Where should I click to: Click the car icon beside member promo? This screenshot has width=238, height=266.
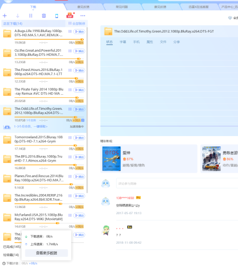(x=7, y=127)
